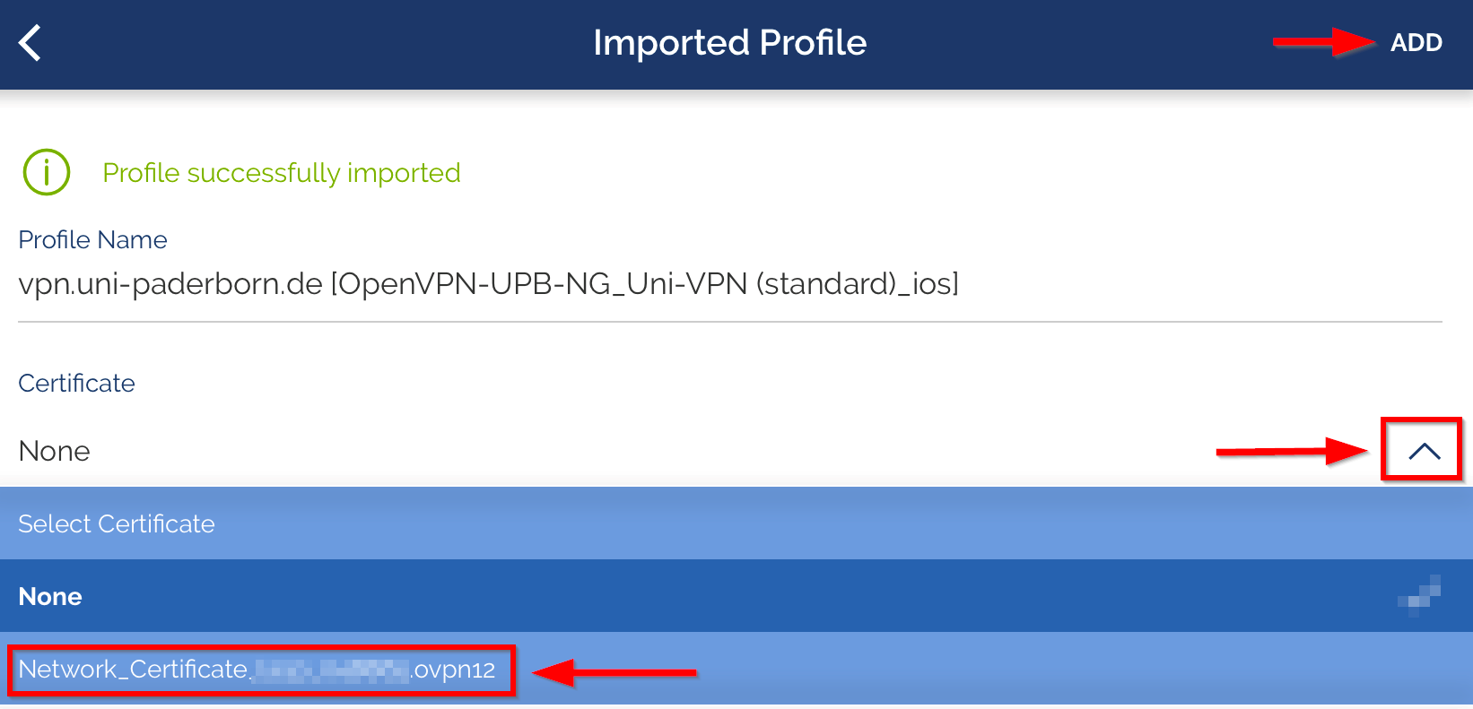Click the Imported Profile title
The height and width of the screenshot is (709, 1473).
[729, 43]
